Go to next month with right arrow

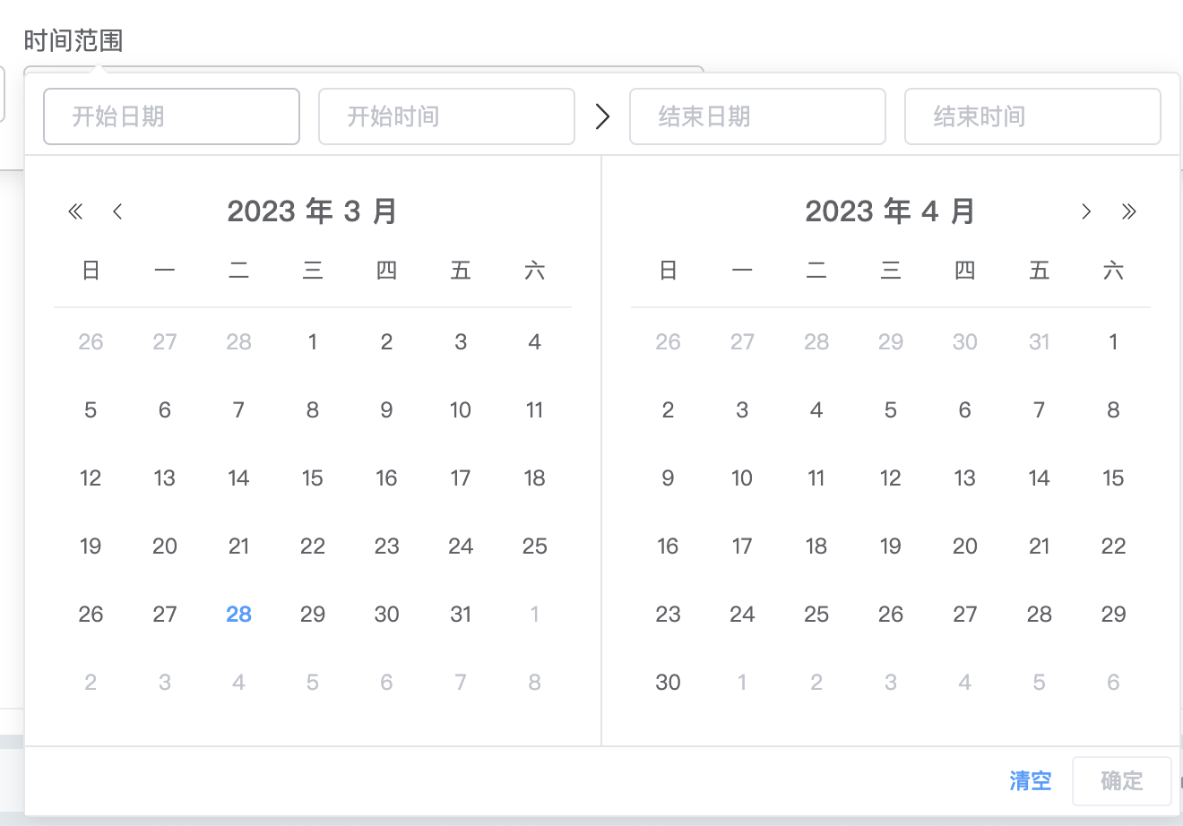coord(1086,211)
